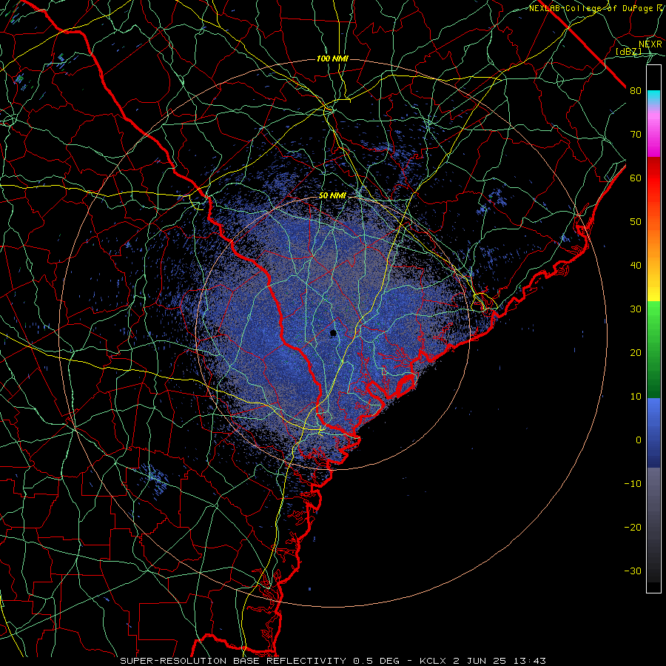
Task: Click the blue segment of the color bar
Action: (653, 433)
